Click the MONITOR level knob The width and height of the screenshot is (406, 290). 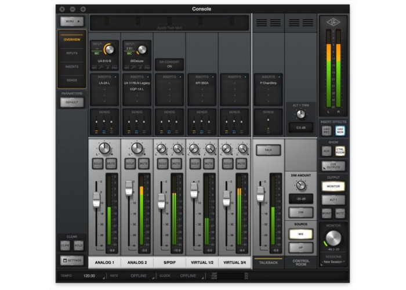pos(333,238)
